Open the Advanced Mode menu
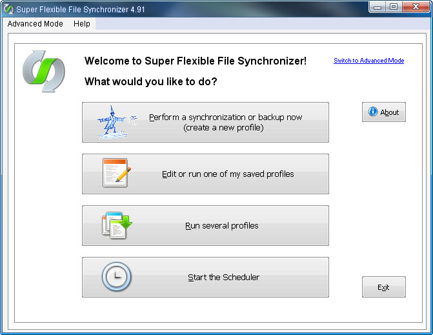Screen dimensions: 433x335 click(35, 24)
